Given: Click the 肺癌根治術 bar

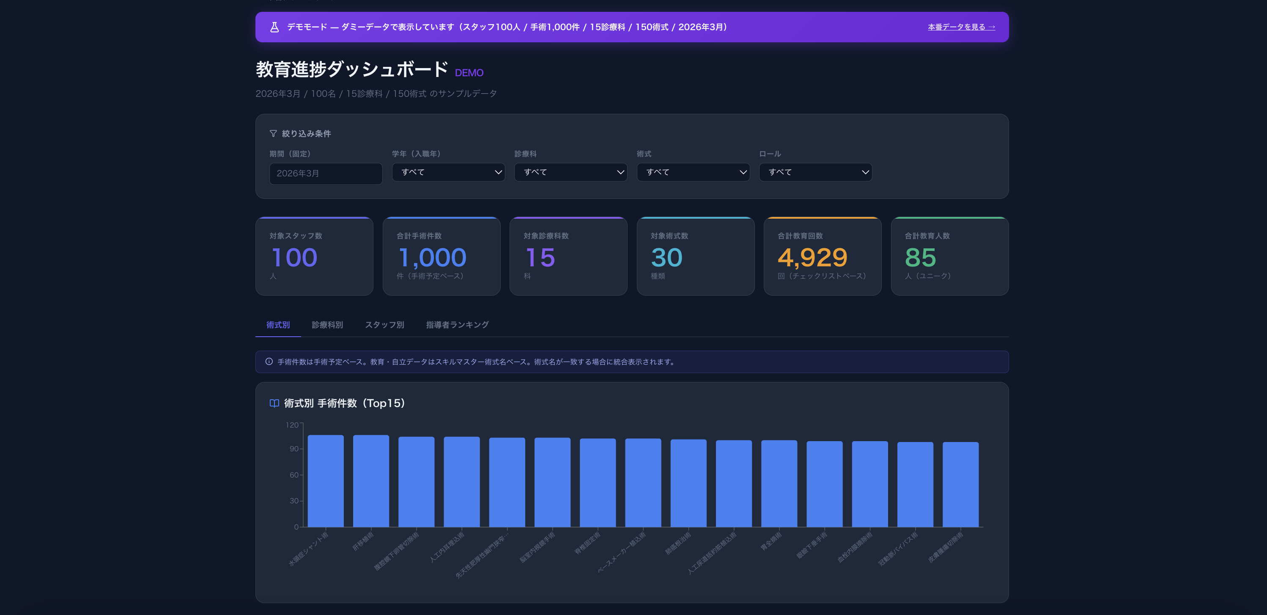Looking at the screenshot, I should coord(688,483).
